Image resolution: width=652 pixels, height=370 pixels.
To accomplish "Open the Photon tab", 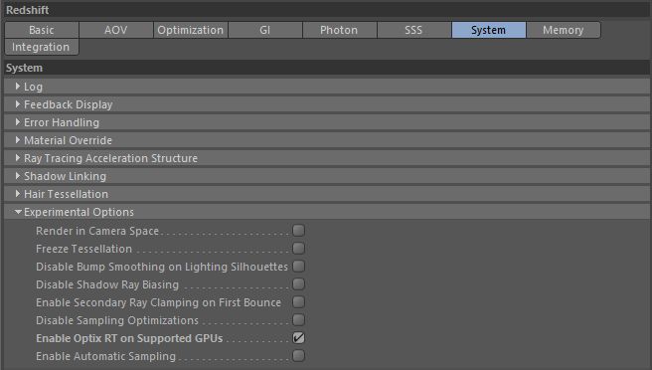I will coord(339,30).
